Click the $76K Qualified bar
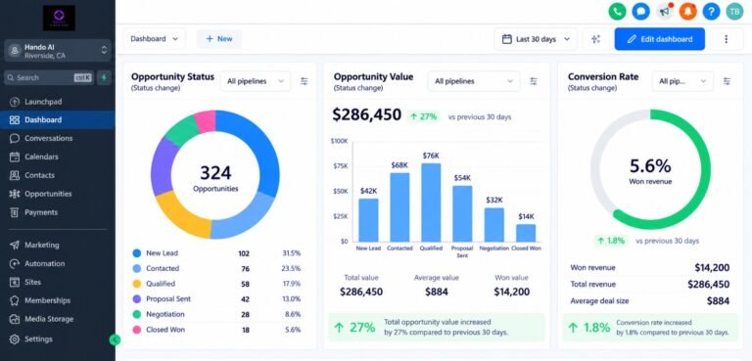752x361 pixels. 431,203
